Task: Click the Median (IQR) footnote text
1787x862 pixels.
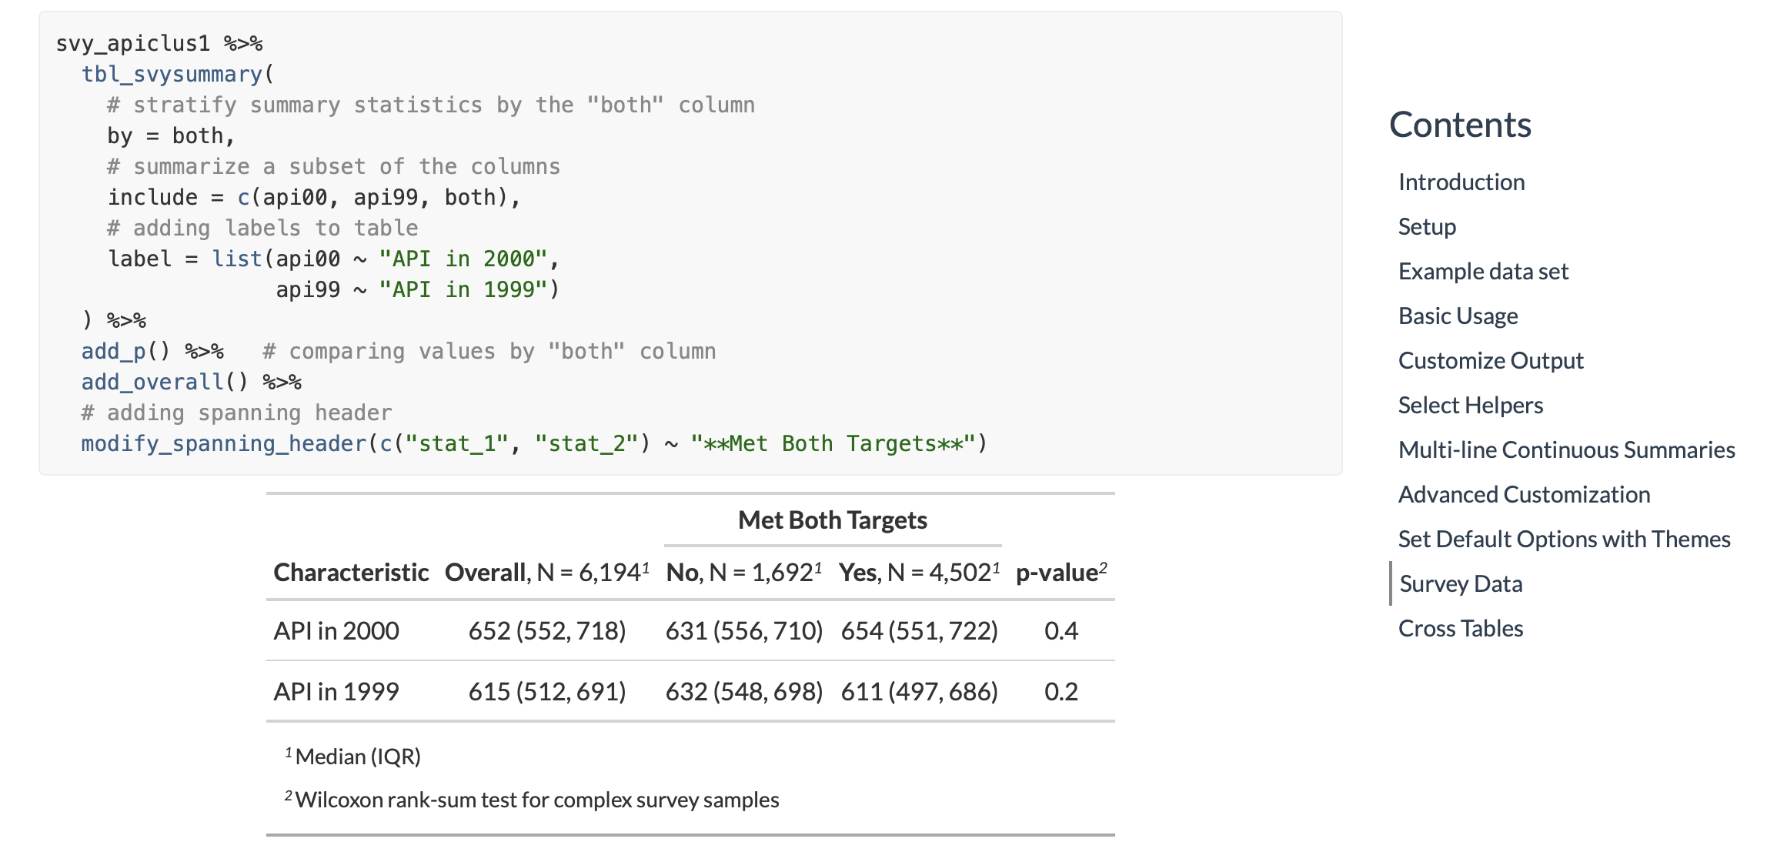Action: tap(355, 756)
